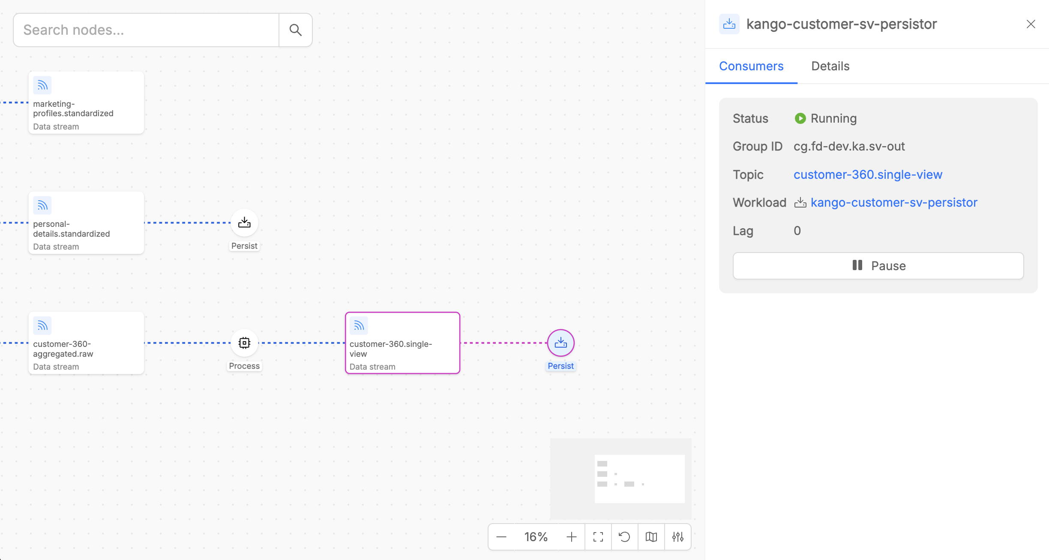The width and height of the screenshot is (1049, 560).
Task: Toggle the minimap with the map icon
Action: tap(651, 537)
